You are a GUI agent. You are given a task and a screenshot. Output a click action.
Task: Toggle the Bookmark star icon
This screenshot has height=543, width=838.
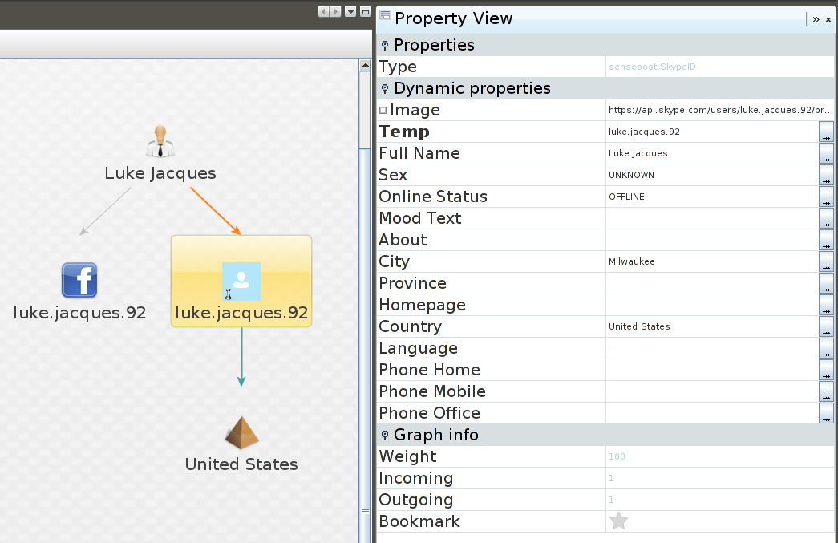(618, 521)
